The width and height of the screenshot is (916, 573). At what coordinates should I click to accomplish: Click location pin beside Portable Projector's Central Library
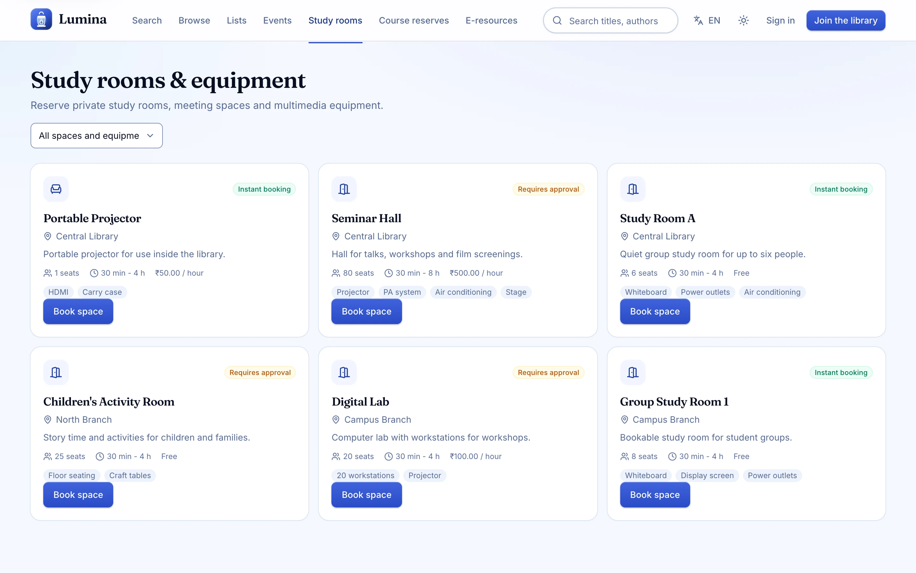tap(48, 237)
